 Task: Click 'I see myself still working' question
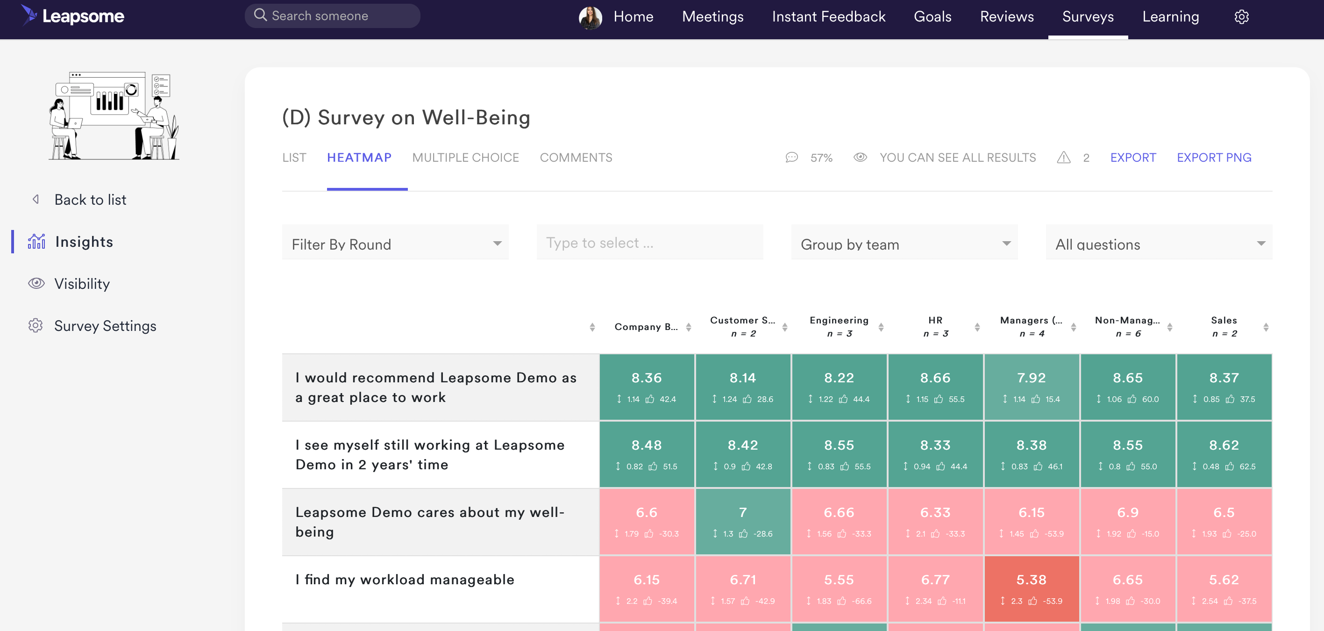(x=430, y=455)
